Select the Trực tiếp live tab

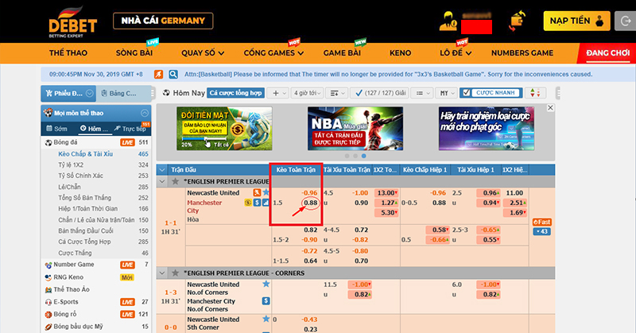[x=130, y=129]
